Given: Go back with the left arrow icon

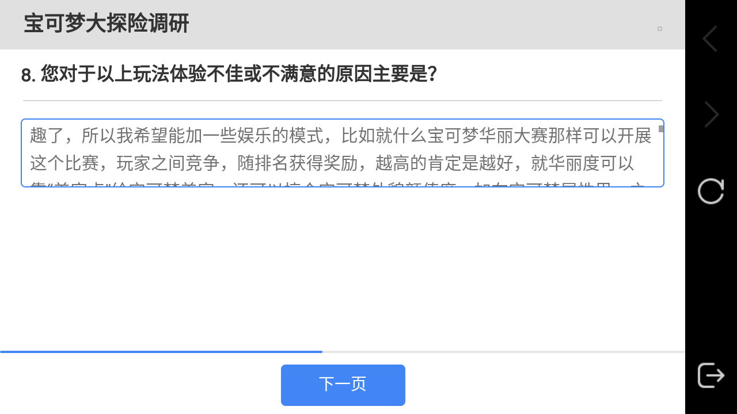Looking at the screenshot, I should point(711,39).
